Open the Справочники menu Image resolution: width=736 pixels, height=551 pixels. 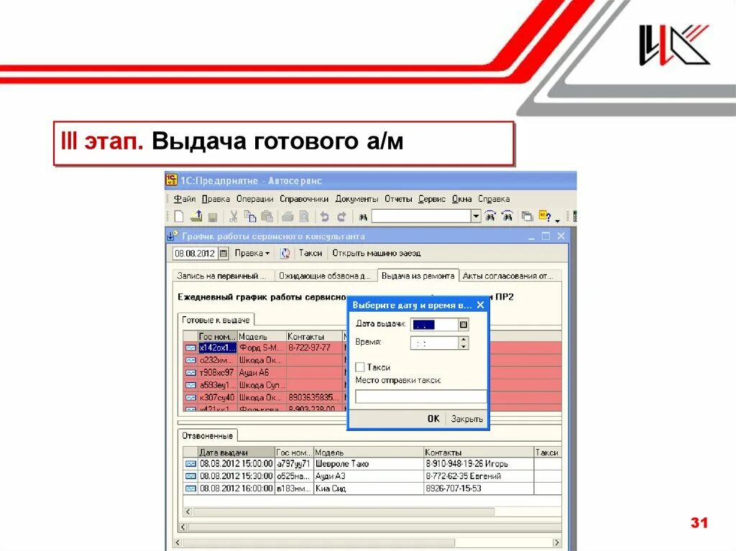(304, 199)
